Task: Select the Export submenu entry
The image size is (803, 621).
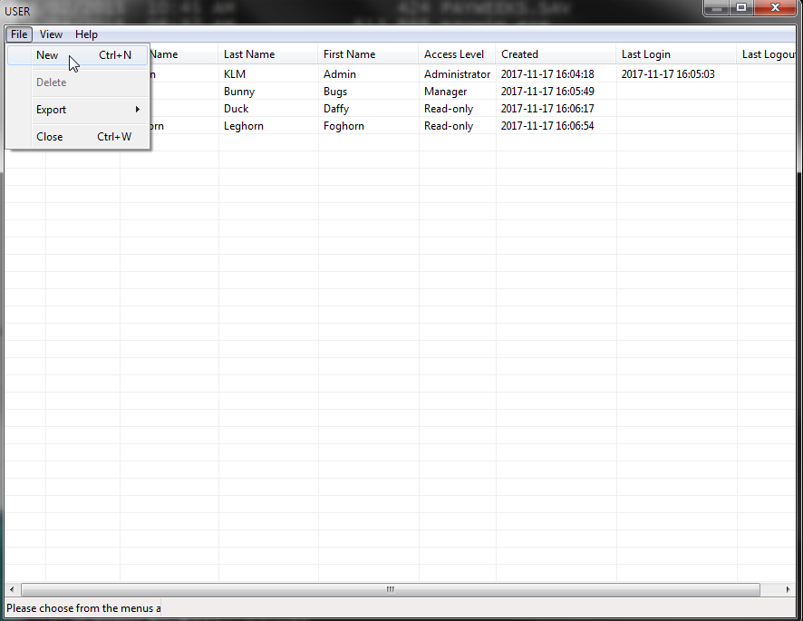Action: [x=78, y=110]
